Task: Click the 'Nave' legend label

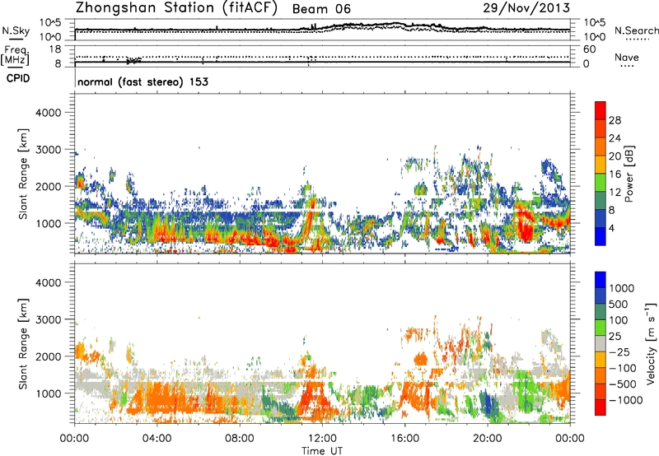Action: point(627,58)
